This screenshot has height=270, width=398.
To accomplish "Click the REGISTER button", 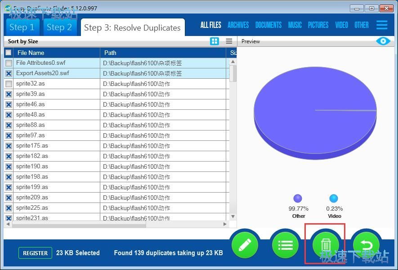I will tap(35, 253).
